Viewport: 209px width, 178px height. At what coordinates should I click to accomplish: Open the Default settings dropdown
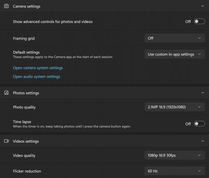click(175, 54)
